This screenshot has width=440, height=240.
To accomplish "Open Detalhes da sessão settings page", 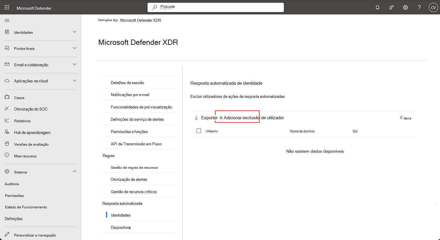I will click(x=128, y=83).
